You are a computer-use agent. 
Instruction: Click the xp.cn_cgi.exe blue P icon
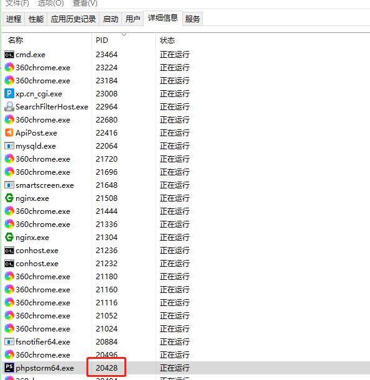(x=9, y=93)
